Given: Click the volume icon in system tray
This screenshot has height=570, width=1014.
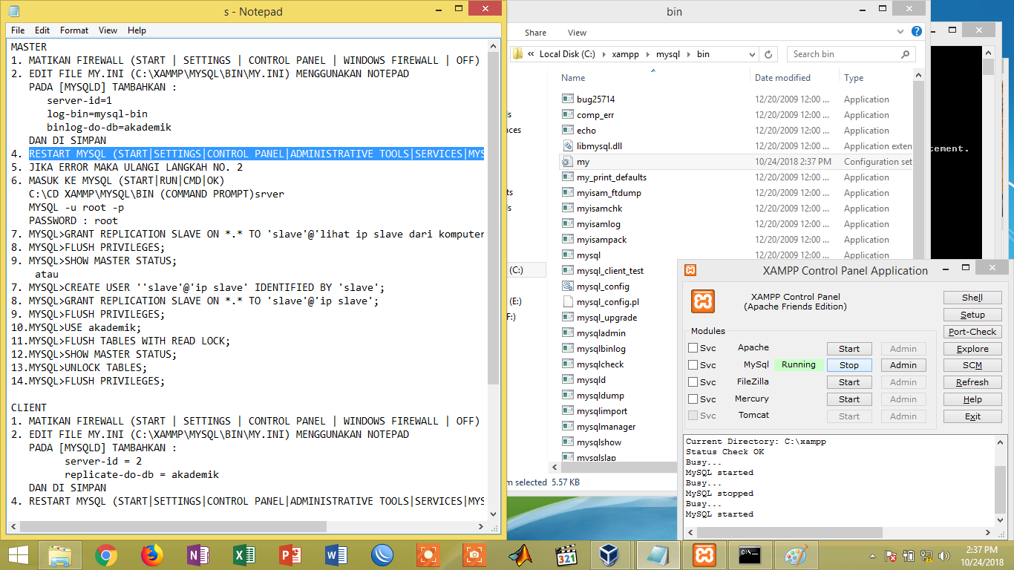Looking at the screenshot, I should click(944, 555).
